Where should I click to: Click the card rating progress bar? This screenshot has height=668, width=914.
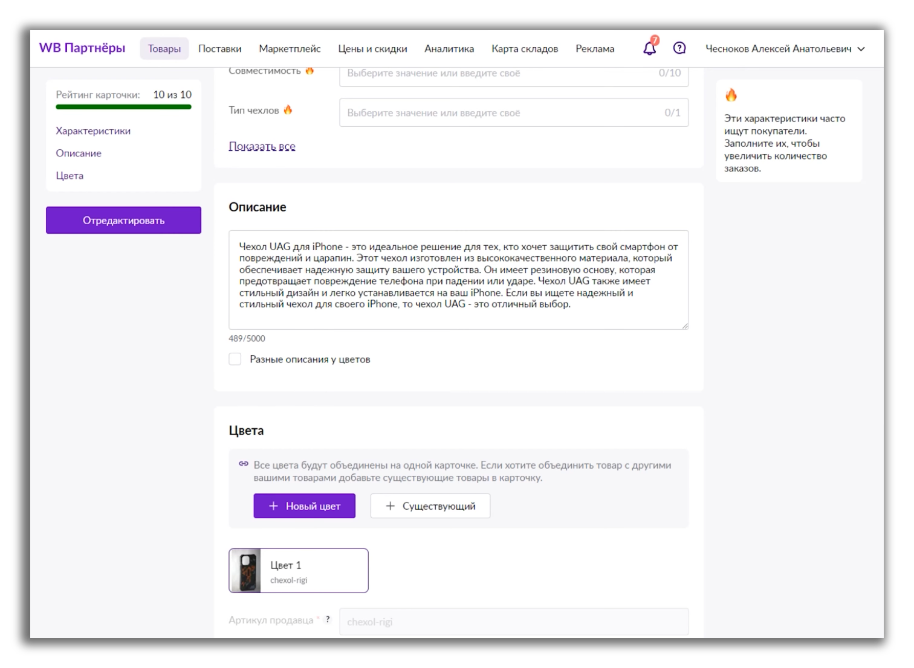(x=123, y=107)
